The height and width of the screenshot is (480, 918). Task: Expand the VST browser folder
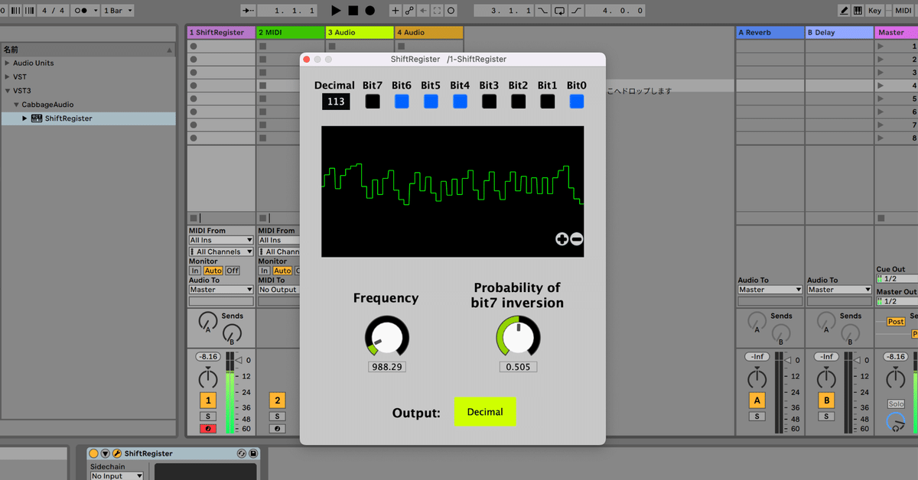tap(8, 77)
